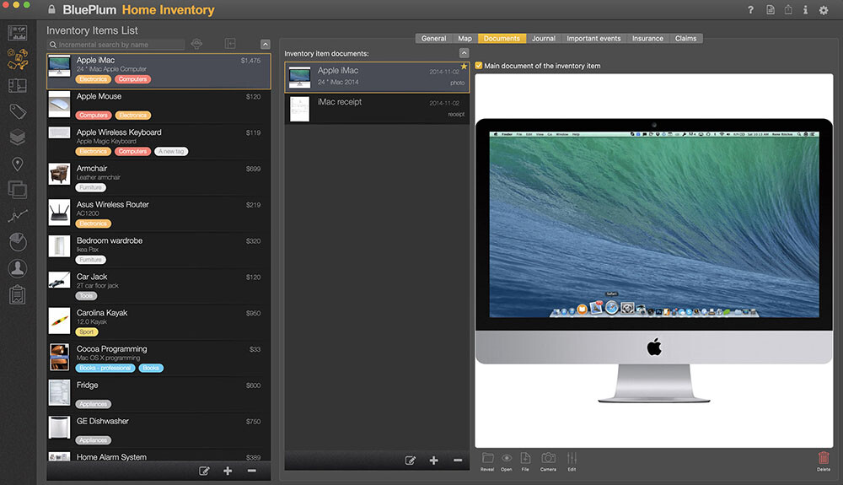The height and width of the screenshot is (485, 843).
Task: Open the Important events tab
Action: (x=593, y=38)
